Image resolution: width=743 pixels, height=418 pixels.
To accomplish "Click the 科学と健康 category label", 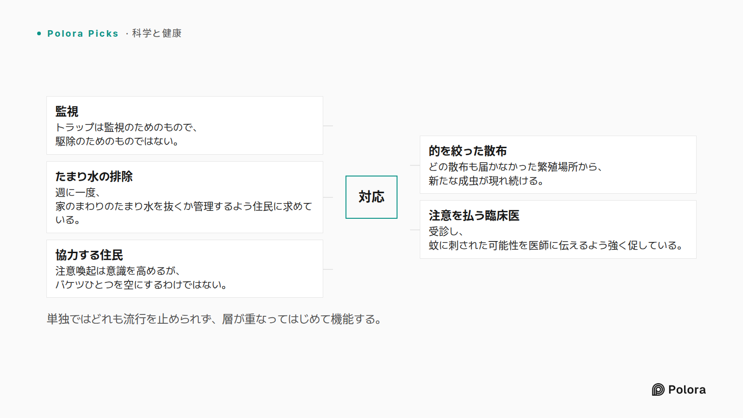I will (x=157, y=33).
